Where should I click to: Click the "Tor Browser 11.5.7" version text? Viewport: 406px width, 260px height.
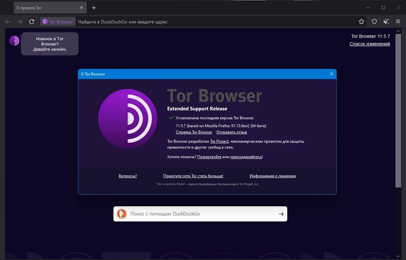370,36
